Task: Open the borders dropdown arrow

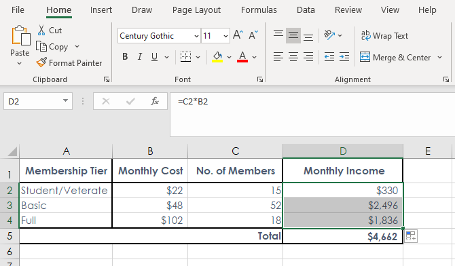Action: pyautogui.click(x=198, y=57)
